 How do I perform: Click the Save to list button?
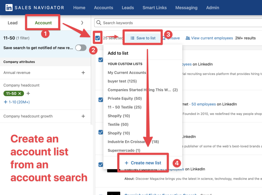[143, 38]
